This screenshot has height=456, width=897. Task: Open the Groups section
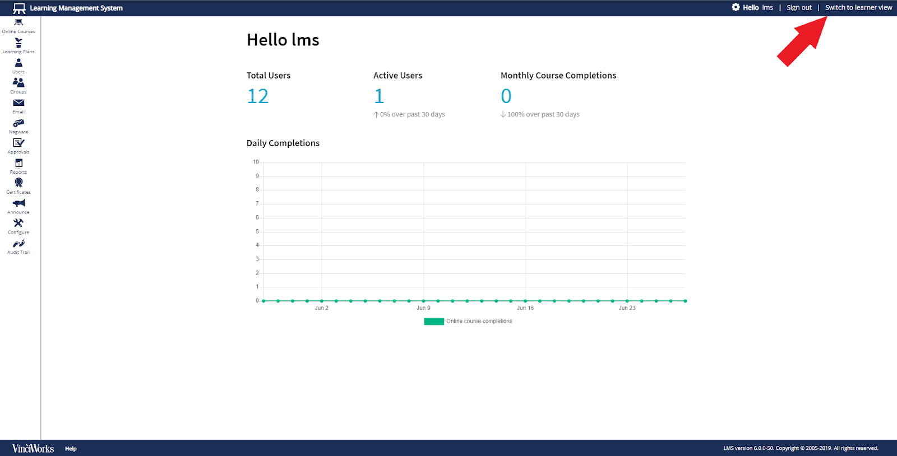point(19,83)
